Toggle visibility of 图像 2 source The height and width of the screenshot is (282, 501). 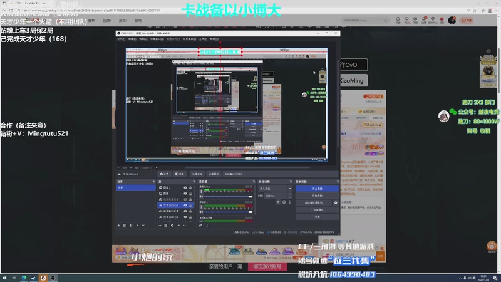(x=185, y=187)
